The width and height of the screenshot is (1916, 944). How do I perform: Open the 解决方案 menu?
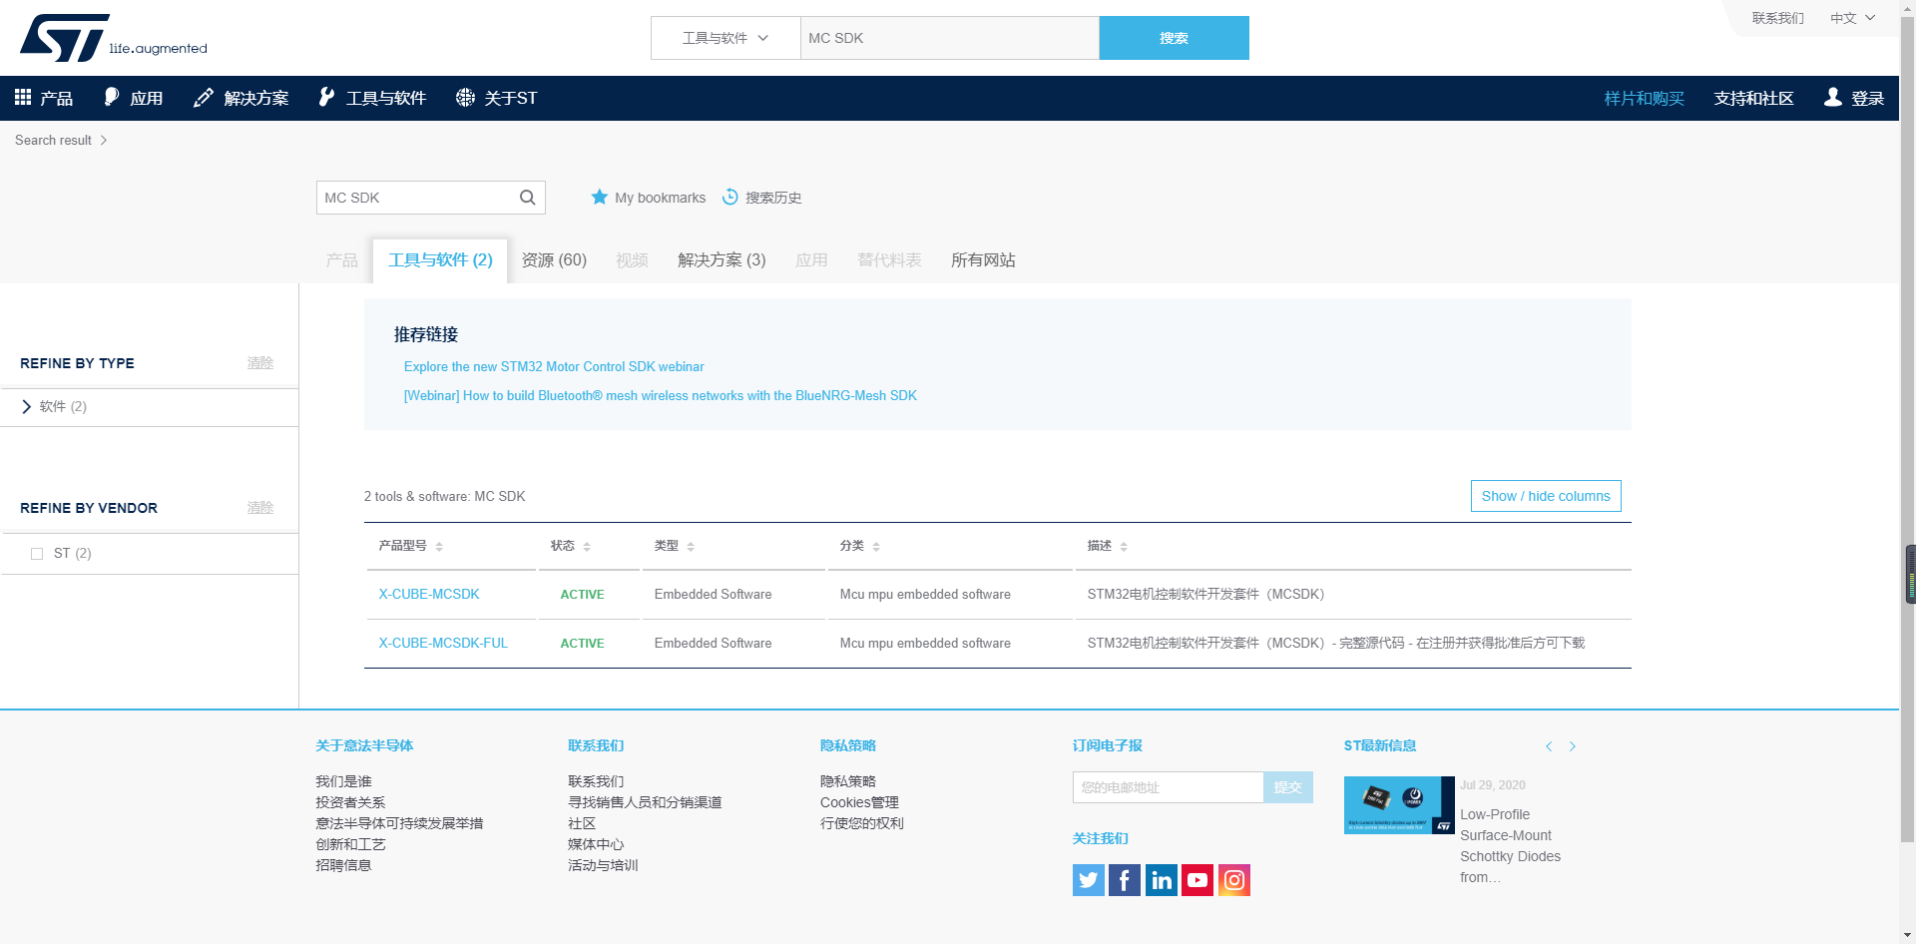coord(241,98)
